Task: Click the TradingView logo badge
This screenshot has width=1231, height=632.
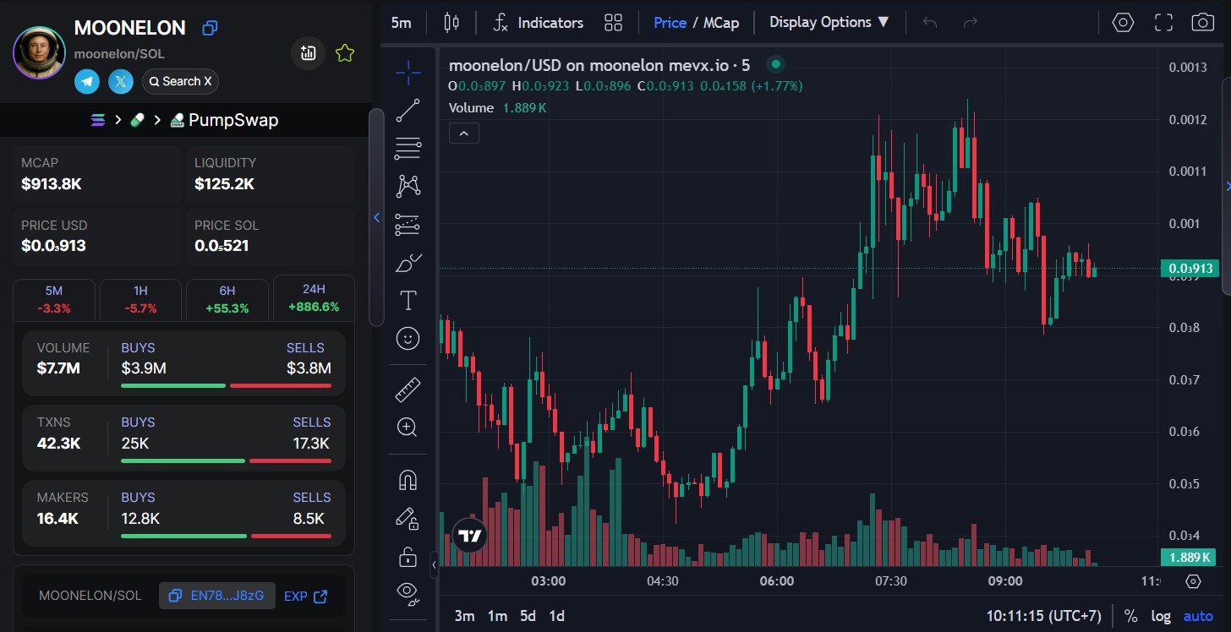Action: 470,535
